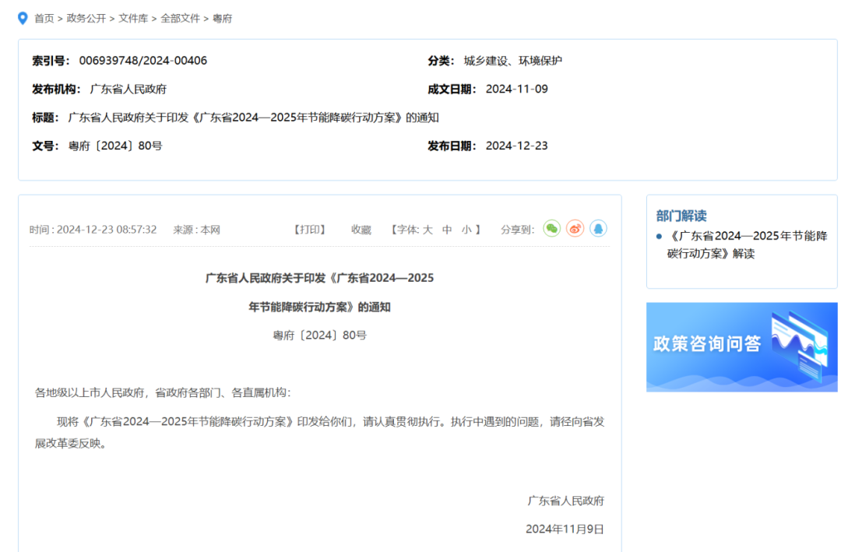Share the document via Weibo icon

(575, 229)
